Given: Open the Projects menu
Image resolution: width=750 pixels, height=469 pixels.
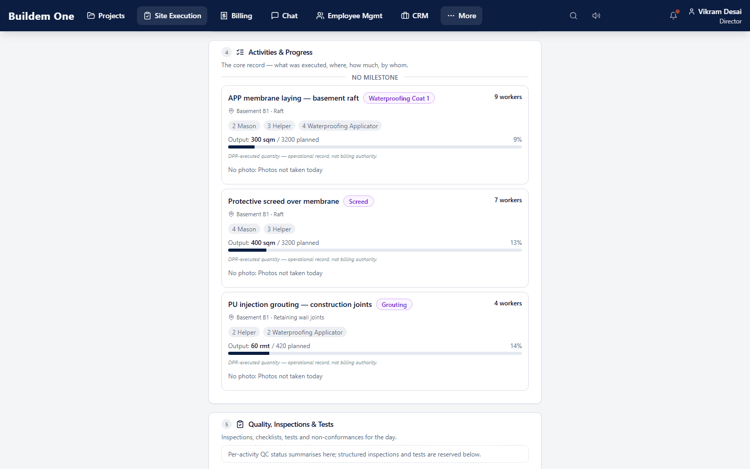Looking at the screenshot, I should (x=106, y=16).
